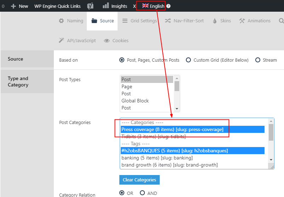Open the Nav-Filter-Sort tab
The image size is (284, 197).
click(184, 21)
